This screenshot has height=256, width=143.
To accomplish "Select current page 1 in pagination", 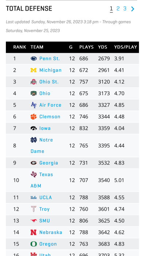I will coord(111,9).
